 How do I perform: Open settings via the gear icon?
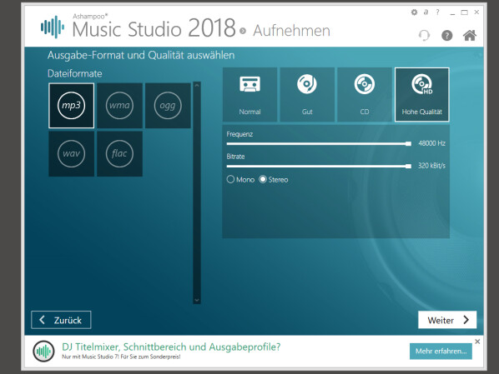coord(414,12)
